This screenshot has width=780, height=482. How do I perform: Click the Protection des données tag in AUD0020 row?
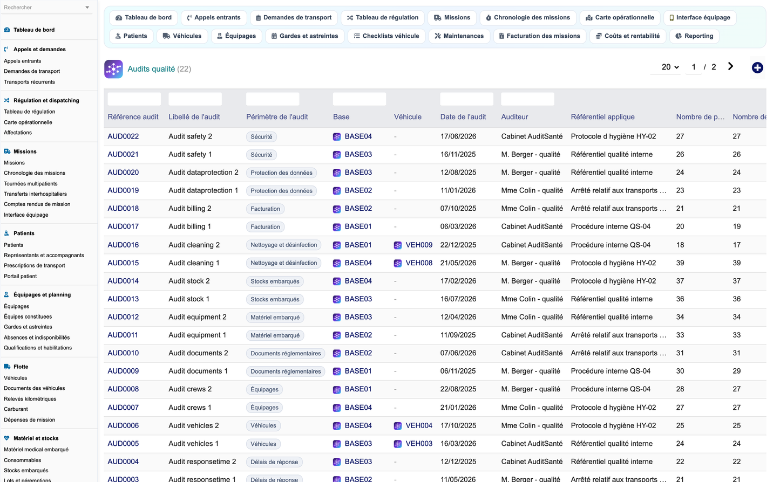click(x=281, y=173)
